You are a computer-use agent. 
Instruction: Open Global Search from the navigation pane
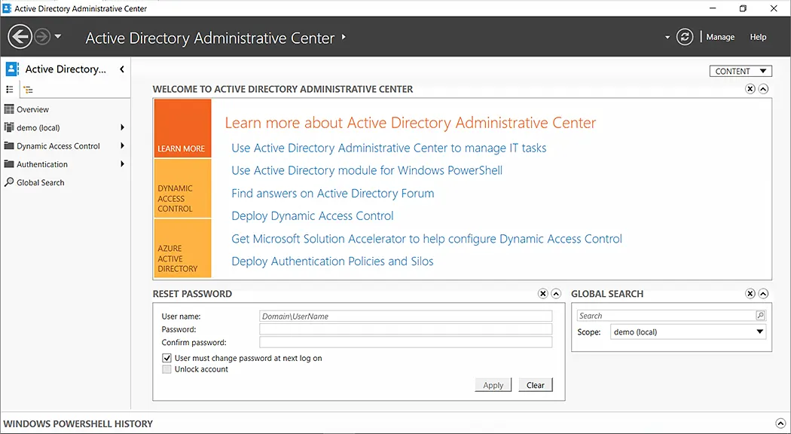[x=41, y=182]
